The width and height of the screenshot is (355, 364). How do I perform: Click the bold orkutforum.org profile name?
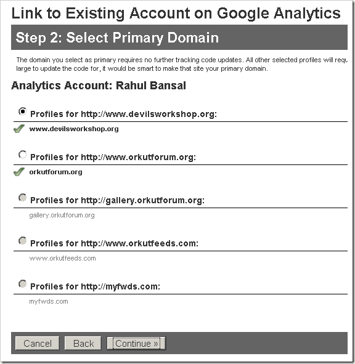click(x=55, y=172)
